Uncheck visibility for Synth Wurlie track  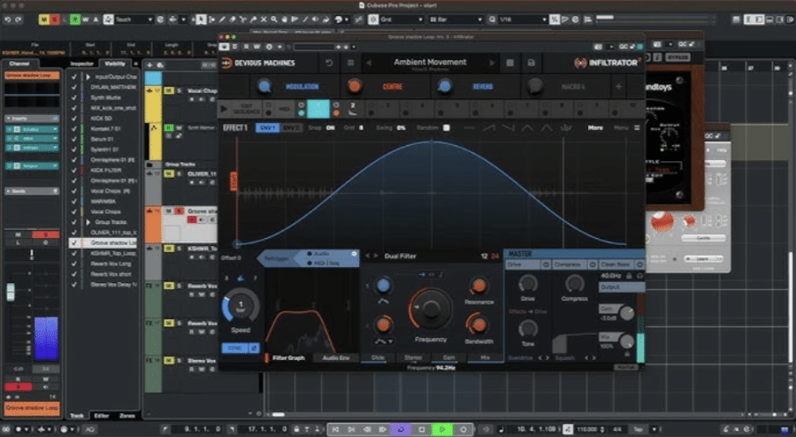[x=74, y=97]
